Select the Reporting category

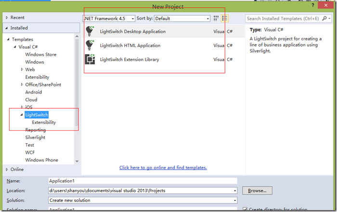point(36,130)
